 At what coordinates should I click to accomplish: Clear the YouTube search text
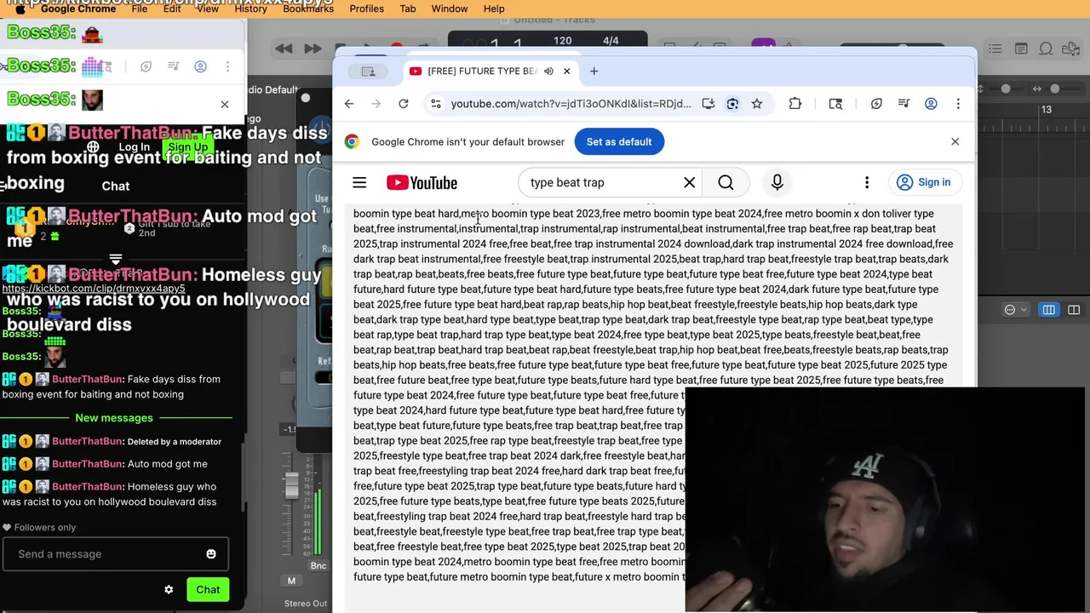(x=689, y=182)
